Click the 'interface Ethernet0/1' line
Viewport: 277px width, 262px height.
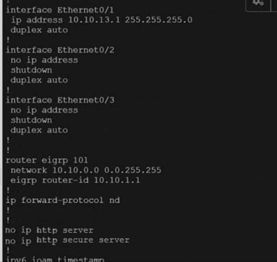pyautogui.click(x=60, y=10)
